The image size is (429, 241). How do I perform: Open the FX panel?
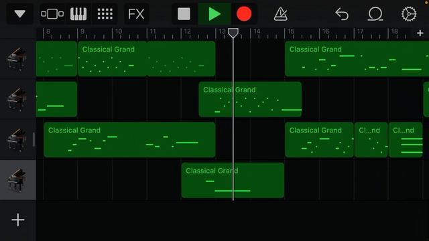click(136, 13)
